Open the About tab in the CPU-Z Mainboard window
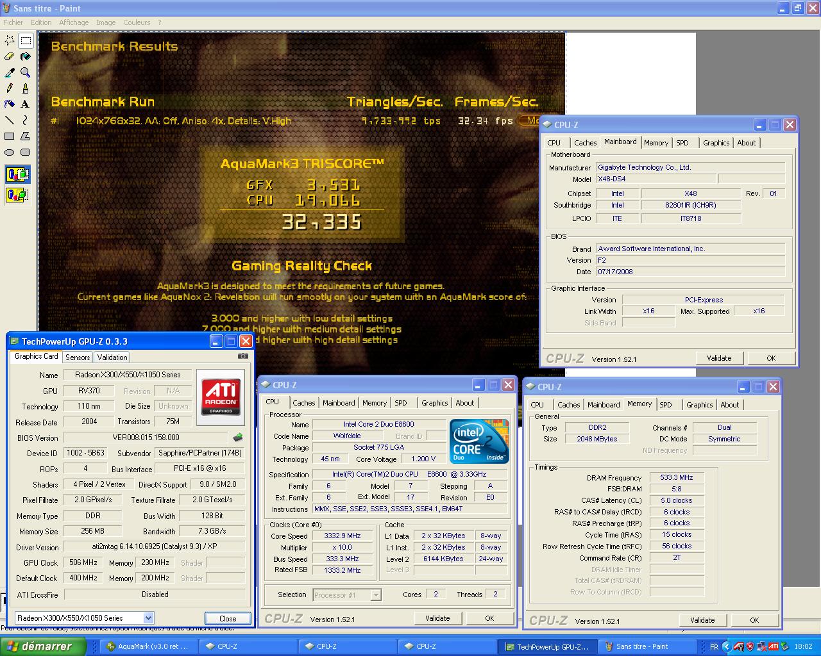This screenshot has height=656, width=821. pos(746,143)
